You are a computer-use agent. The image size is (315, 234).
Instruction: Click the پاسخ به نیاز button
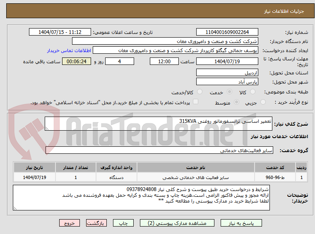[x=241, y=223]
